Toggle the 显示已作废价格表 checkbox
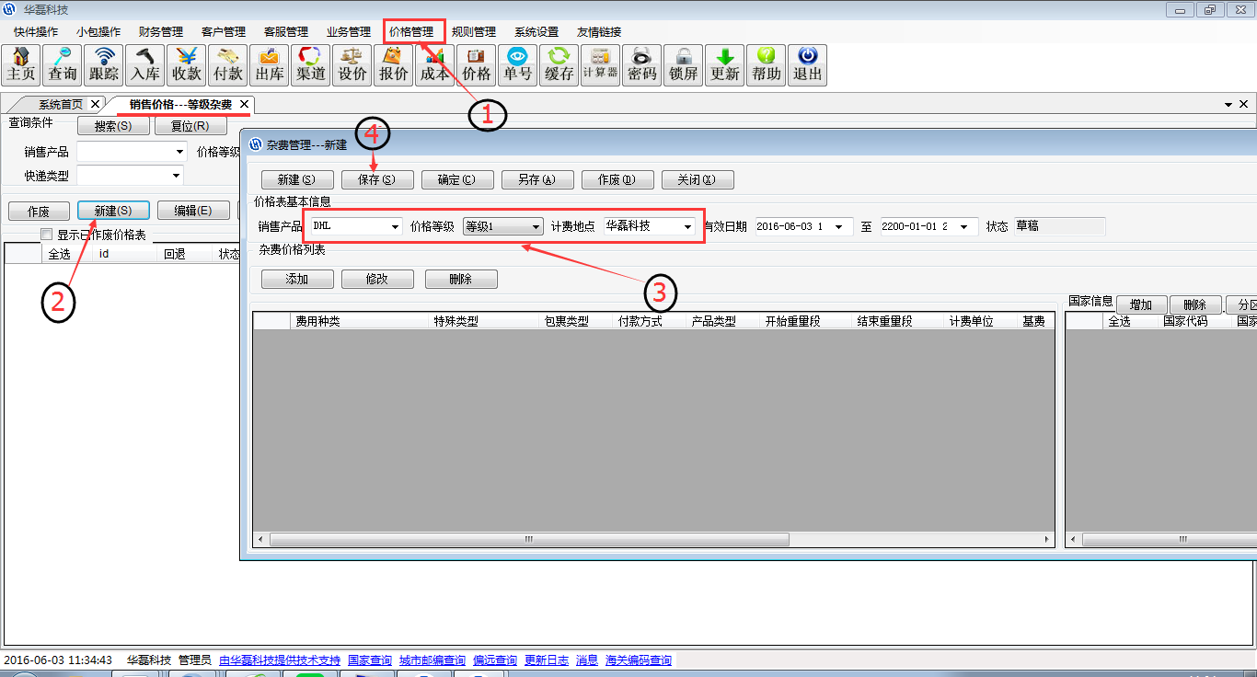This screenshot has width=1257, height=677. (x=47, y=235)
